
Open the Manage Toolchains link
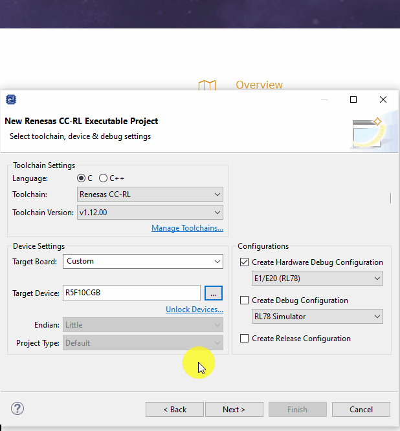click(x=187, y=228)
